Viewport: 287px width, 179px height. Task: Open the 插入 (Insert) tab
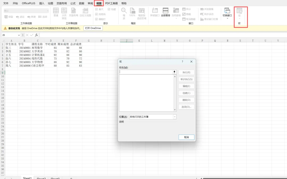[x=42, y=3]
